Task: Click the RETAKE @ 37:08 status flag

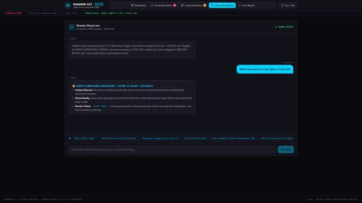Action: click(13, 13)
